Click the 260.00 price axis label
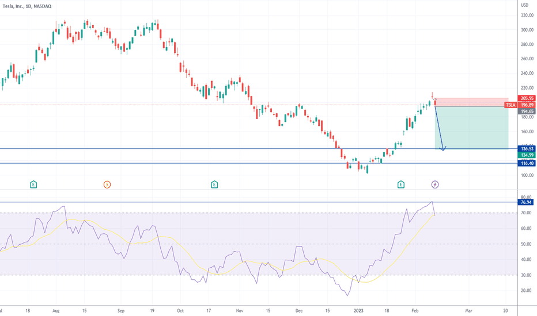 (527, 59)
